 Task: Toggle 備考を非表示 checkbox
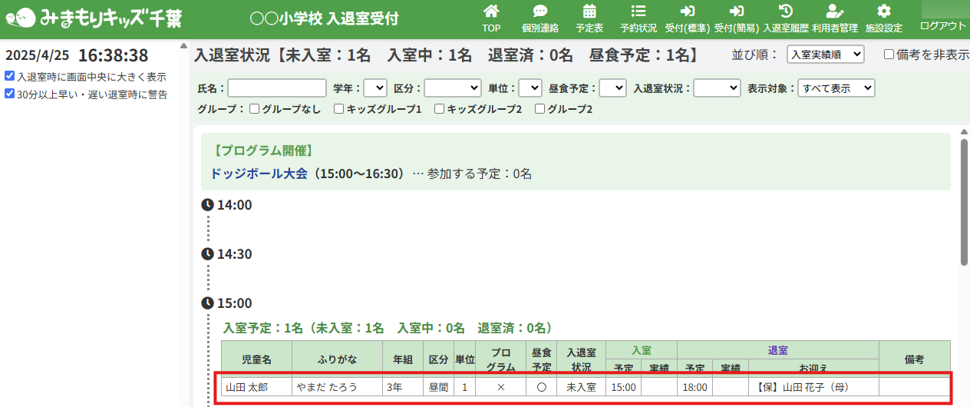point(889,55)
